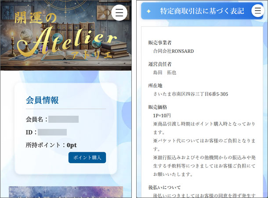Open the purple banner below the member card
268x198 pixels.
tap(66, 192)
